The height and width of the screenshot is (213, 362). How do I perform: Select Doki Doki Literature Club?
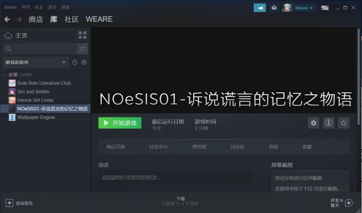[44, 83]
